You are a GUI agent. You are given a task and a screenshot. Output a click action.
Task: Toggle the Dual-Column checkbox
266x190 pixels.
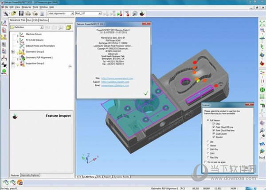pos(213,133)
